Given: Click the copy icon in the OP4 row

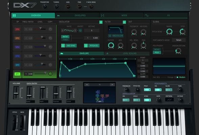Looking at the screenshot, I should coord(50,47).
